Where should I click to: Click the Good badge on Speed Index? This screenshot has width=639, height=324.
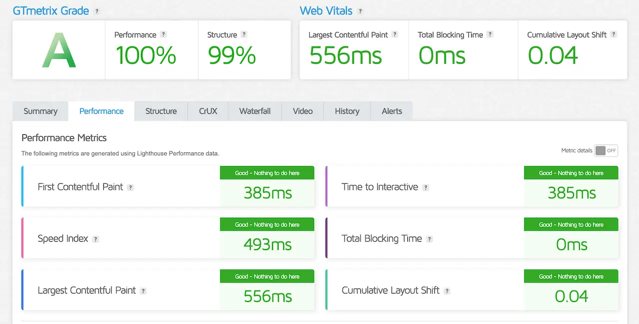[x=267, y=224]
